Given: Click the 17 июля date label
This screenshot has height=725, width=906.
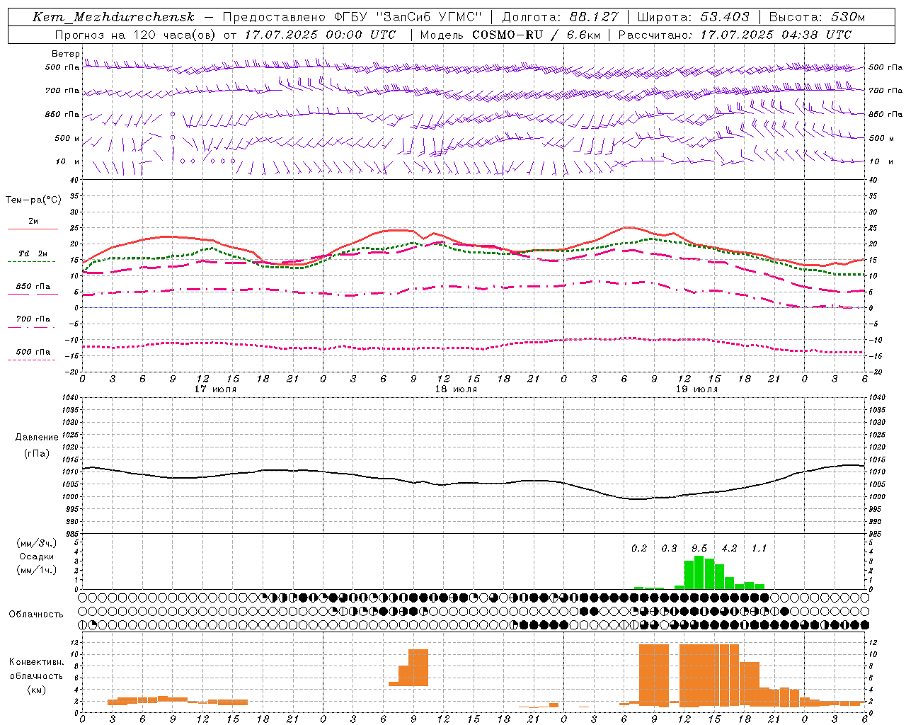Looking at the screenshot, I should 215,389.
